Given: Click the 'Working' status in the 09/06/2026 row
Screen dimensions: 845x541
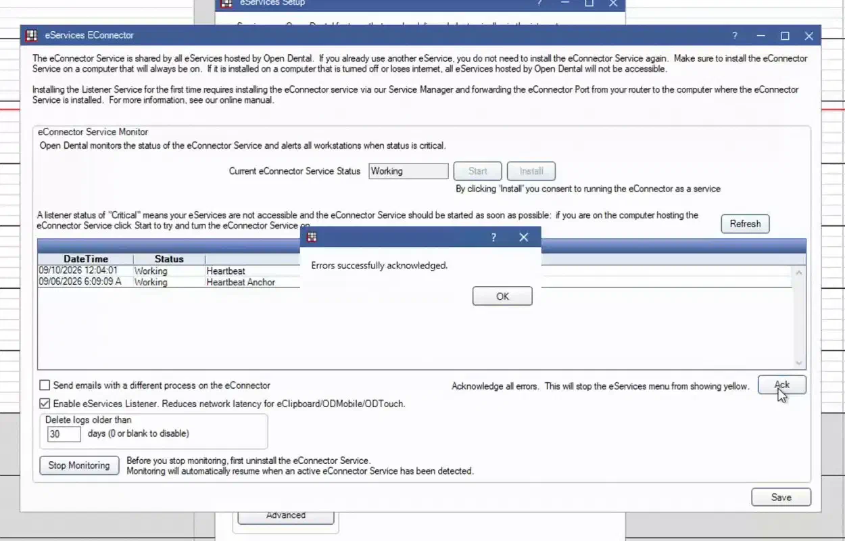Looking at the screenshot, I should [151, 282].
